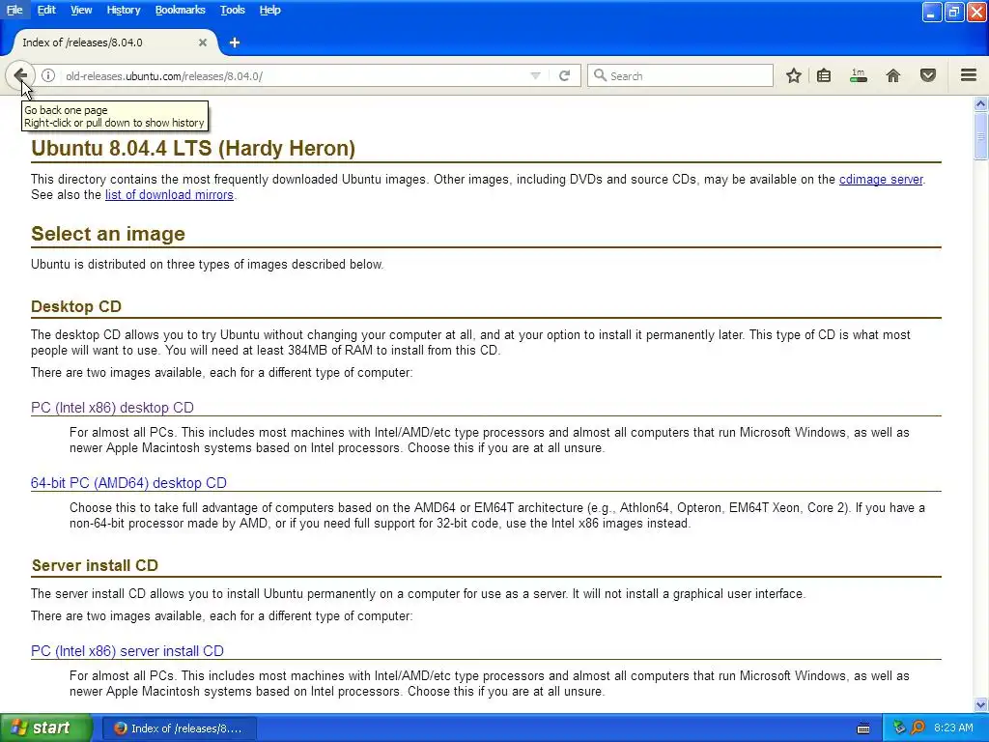Open the Edit menu
989x742 pixels.
click(46, 10)
